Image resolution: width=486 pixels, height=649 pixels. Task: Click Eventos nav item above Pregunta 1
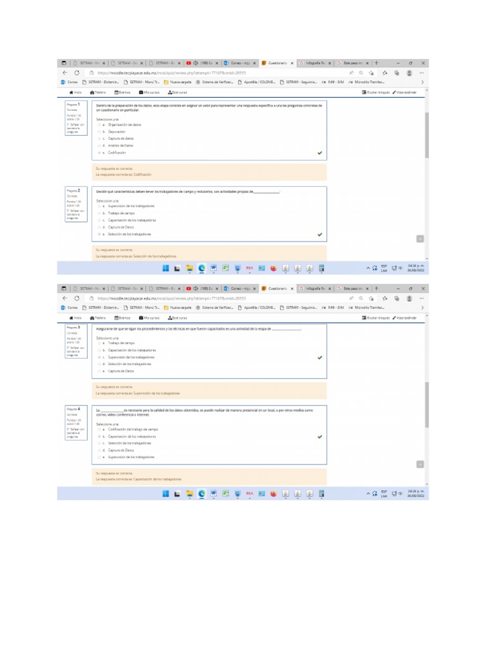pos(122,93)
